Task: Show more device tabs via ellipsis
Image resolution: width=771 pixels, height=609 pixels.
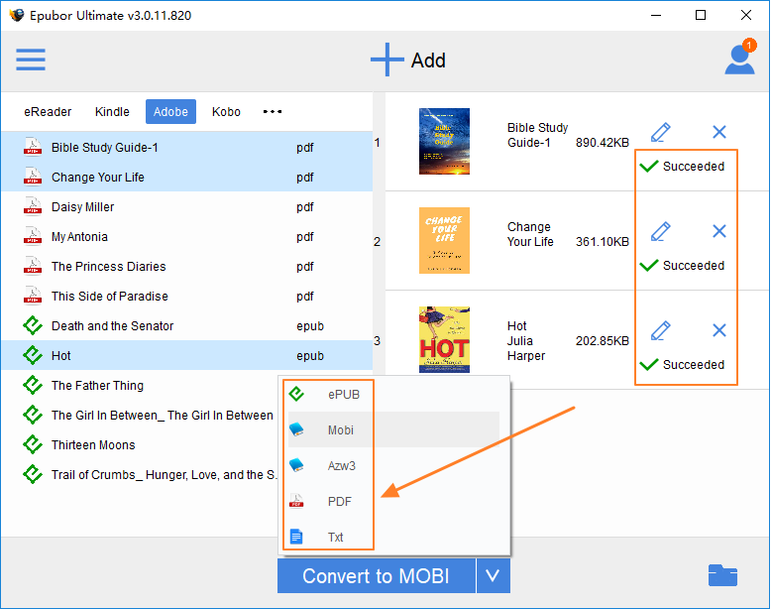Action: (273, 112)
